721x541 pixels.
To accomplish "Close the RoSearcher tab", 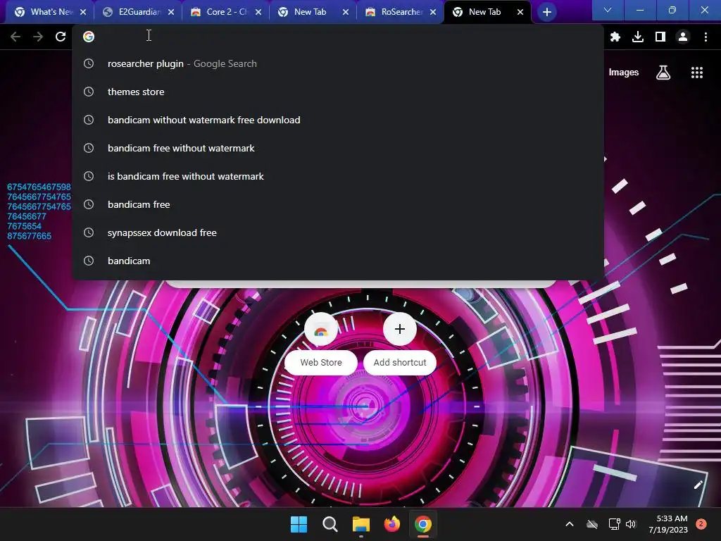I will click(x=433, y=13).
